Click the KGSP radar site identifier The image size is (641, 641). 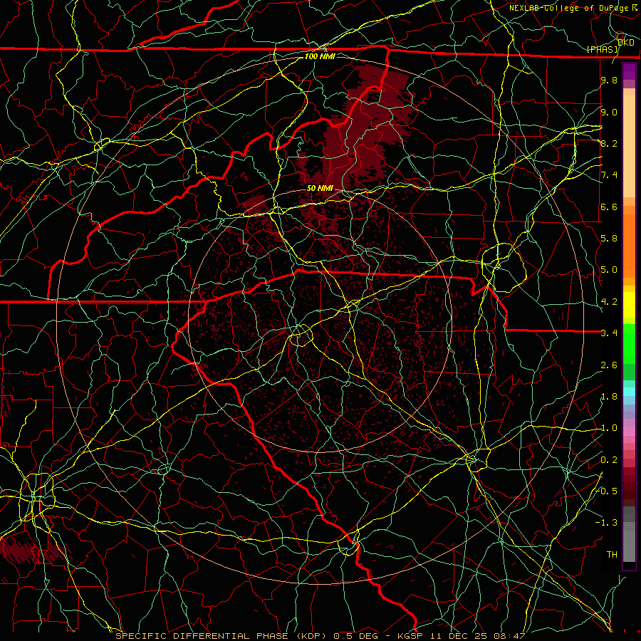pos(411,636)
